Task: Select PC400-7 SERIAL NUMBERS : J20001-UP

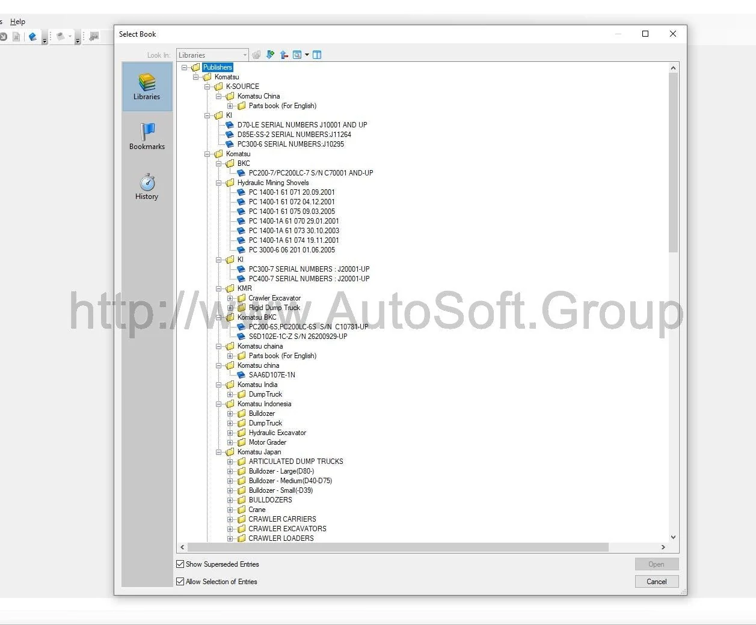Action: tap(309, 279)
